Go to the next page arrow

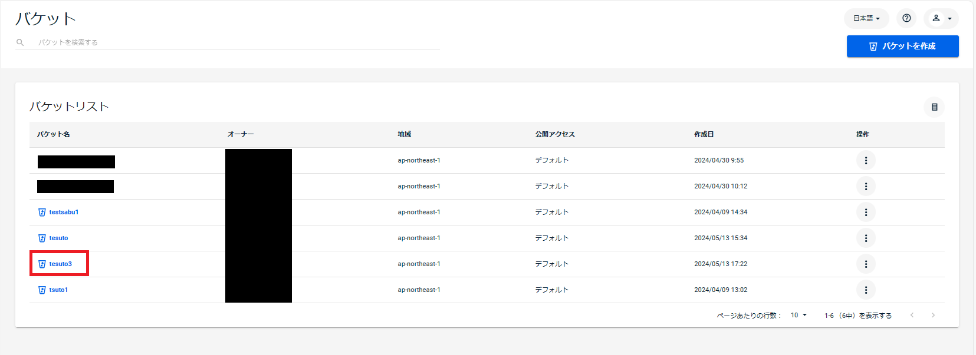tap(933, 316)
